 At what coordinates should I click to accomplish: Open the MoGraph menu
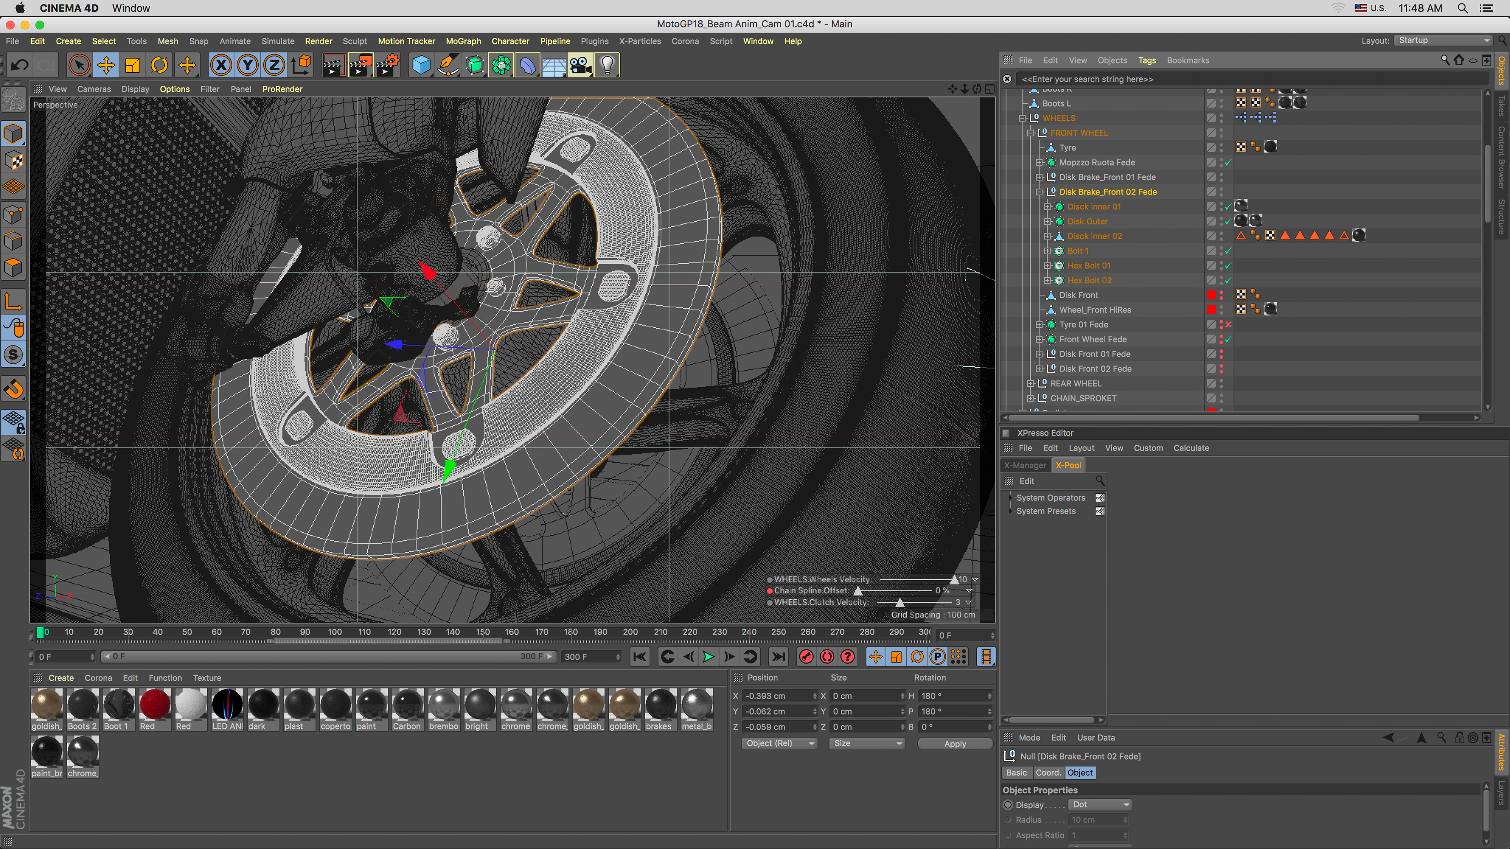point(463,41)
